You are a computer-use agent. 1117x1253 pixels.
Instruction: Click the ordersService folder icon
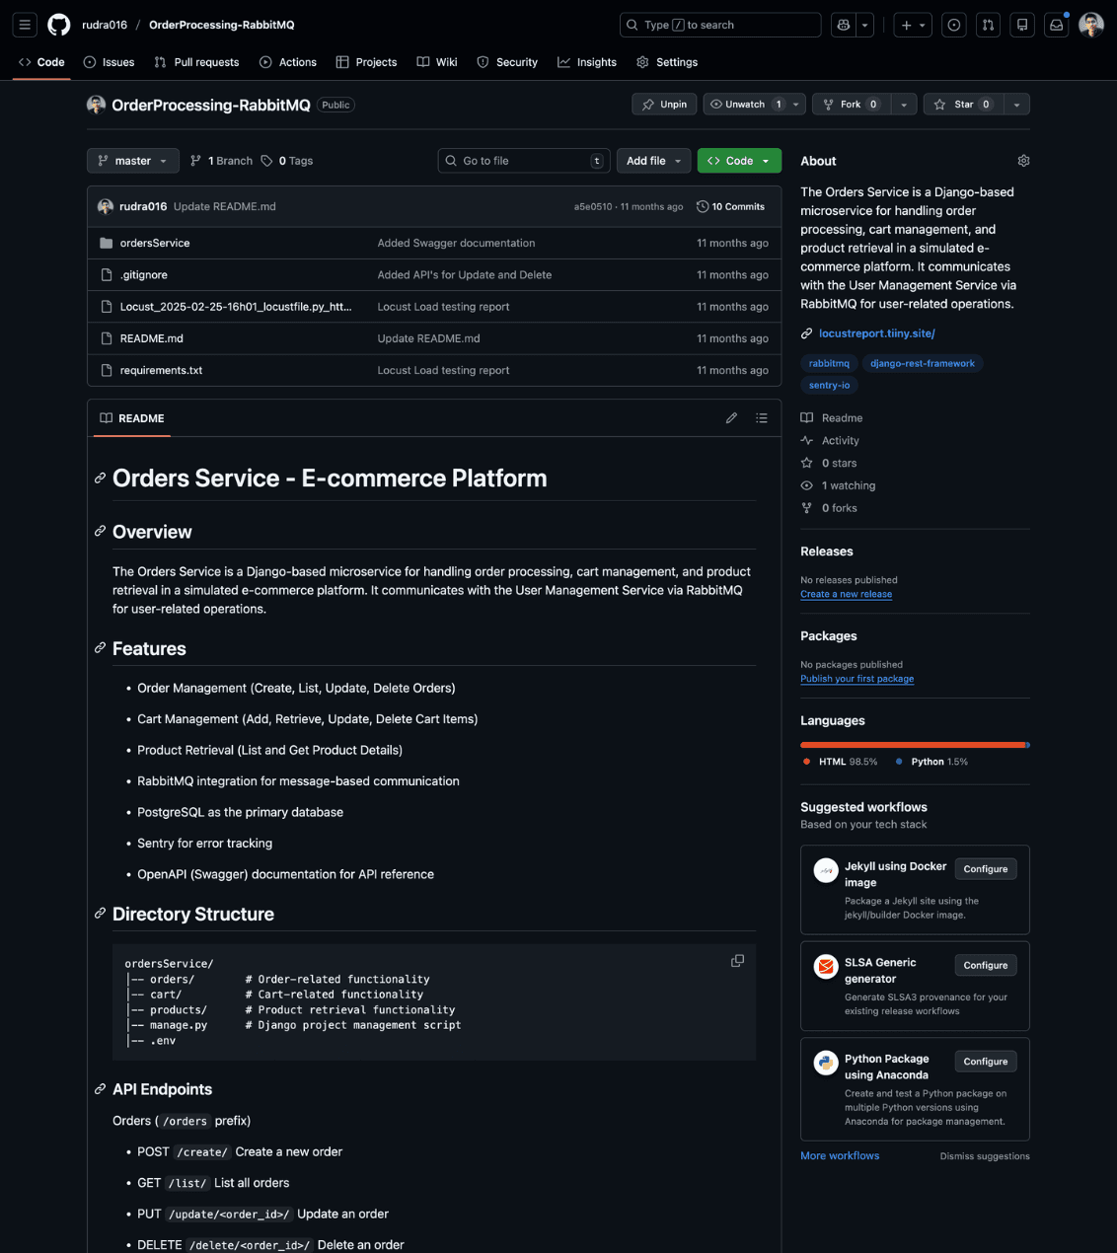[107, 243]
